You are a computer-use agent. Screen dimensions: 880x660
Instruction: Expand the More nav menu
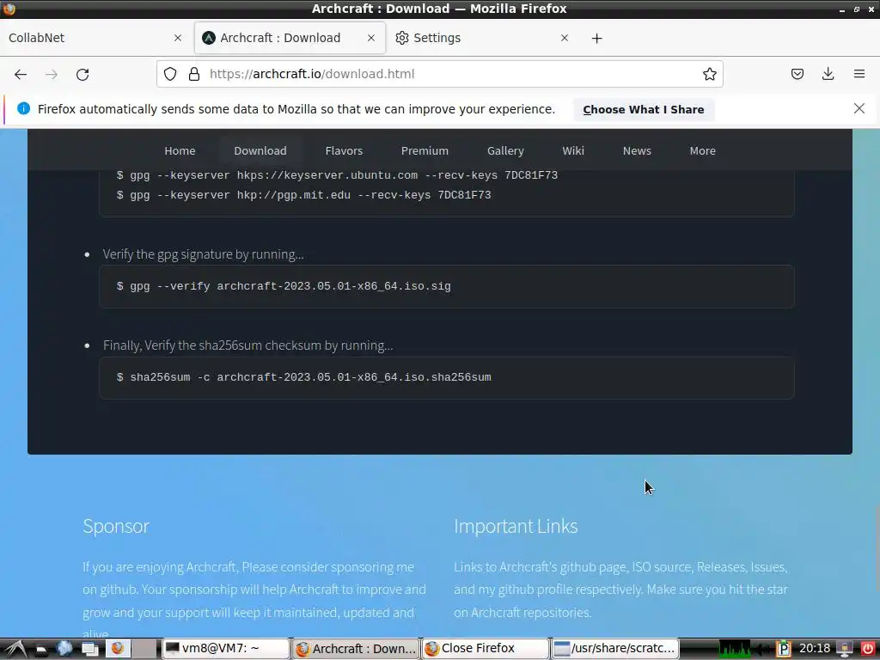click(702, 150)
